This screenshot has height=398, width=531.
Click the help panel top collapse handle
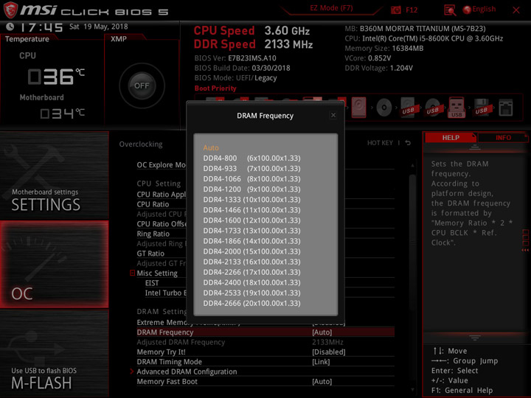[x=474, y=147]
